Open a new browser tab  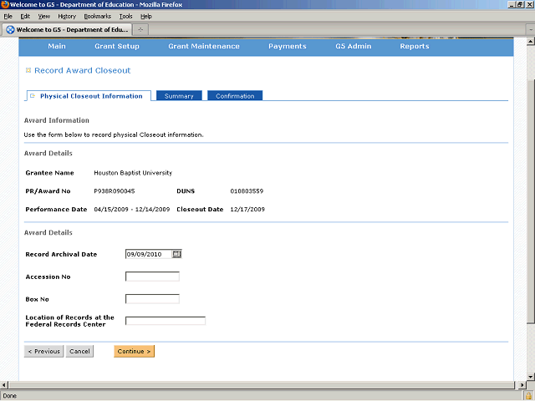pos(140,30)
